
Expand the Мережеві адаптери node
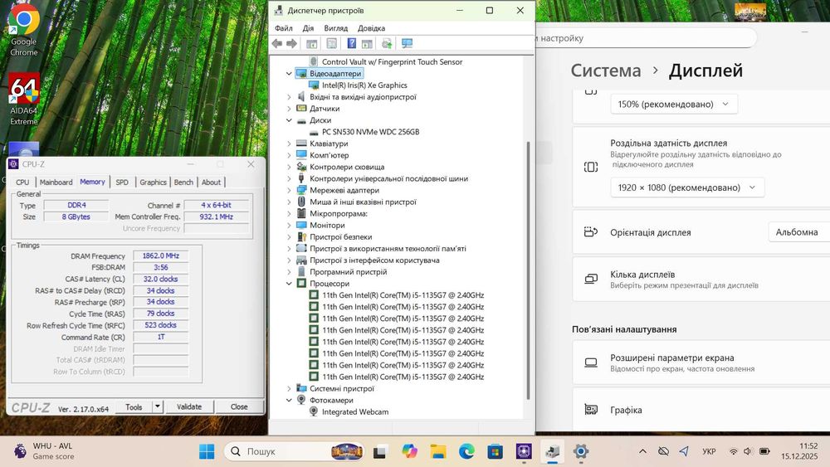pos(289,191)
